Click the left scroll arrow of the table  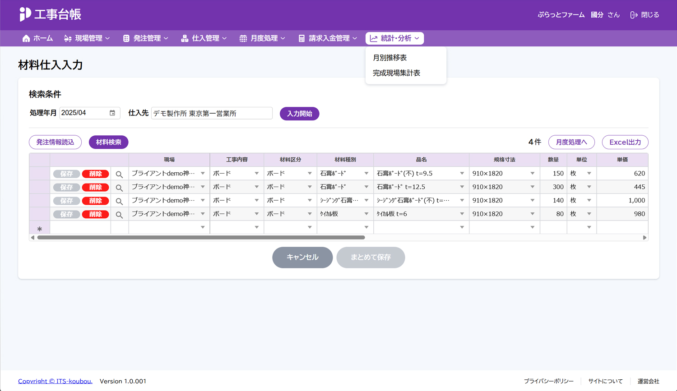(x=32, y=237)
